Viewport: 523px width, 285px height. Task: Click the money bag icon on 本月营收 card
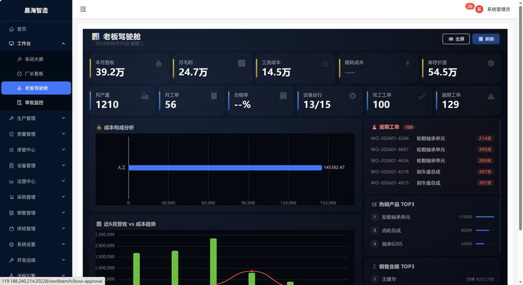tap(158, 63)
